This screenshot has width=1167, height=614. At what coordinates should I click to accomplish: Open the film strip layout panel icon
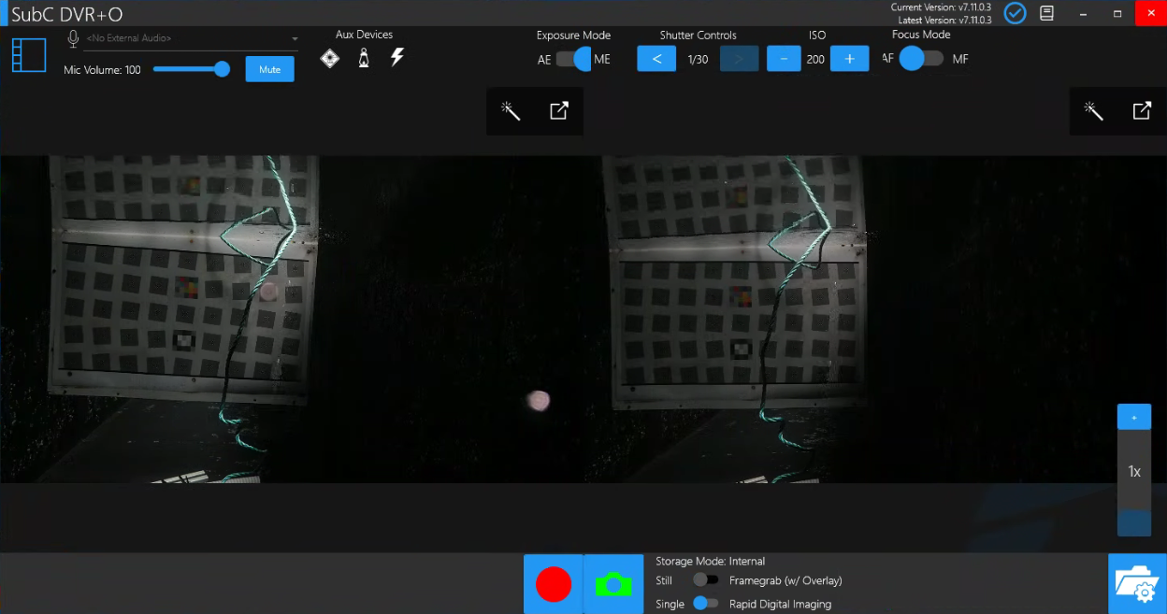click(x=29, y=55)
